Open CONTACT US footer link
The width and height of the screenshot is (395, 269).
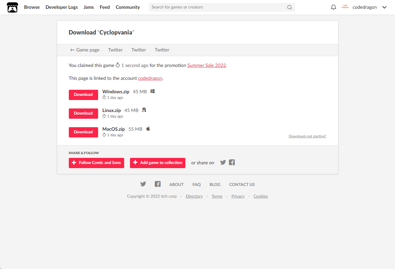(x=242, y=184)
